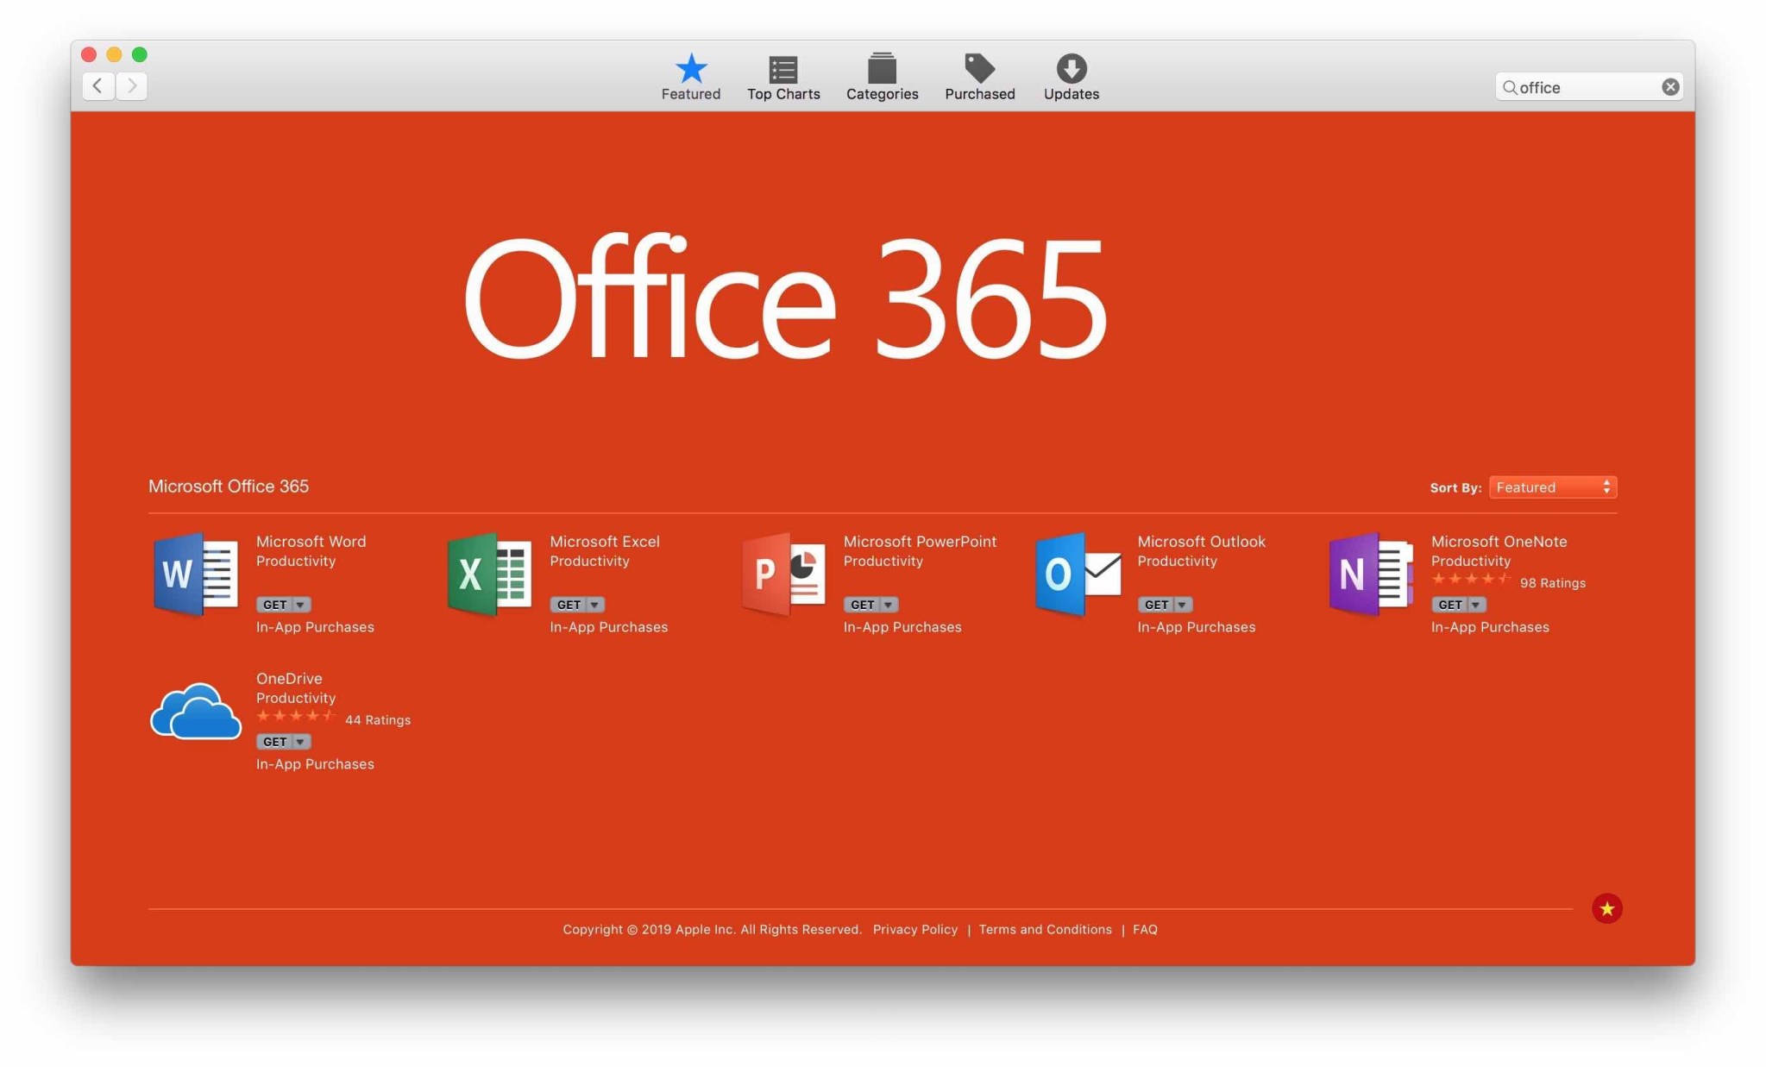The height and width of the screenshot is (1067, 1766).
Task: Open the Updates download icon
Action: [1071, 68]
